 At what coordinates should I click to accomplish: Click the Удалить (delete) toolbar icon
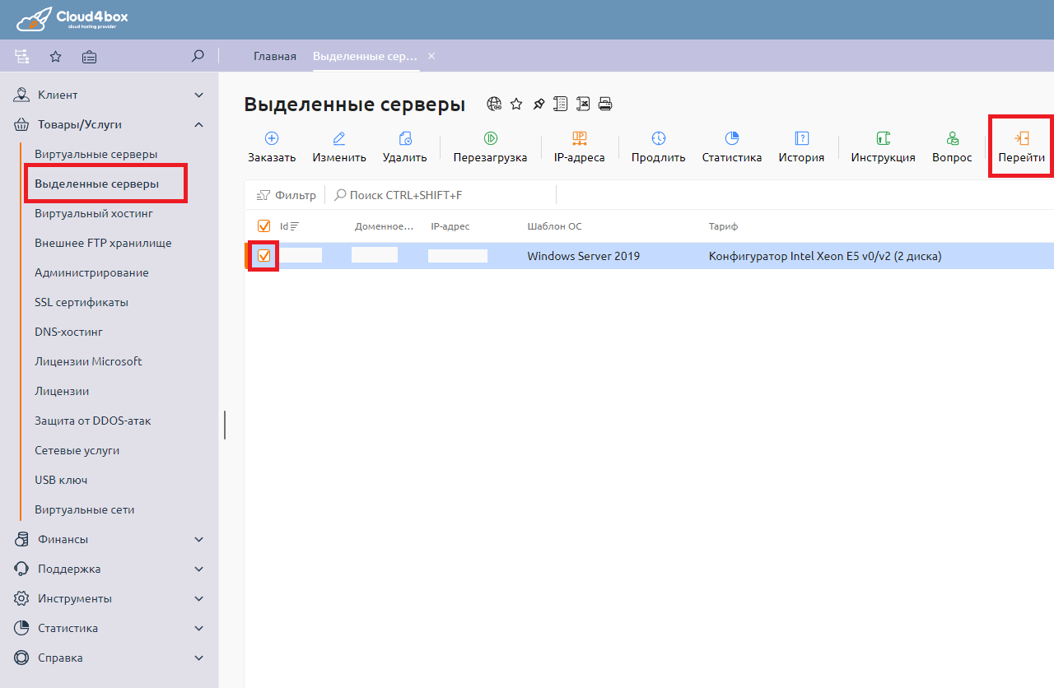click(404, 138)
